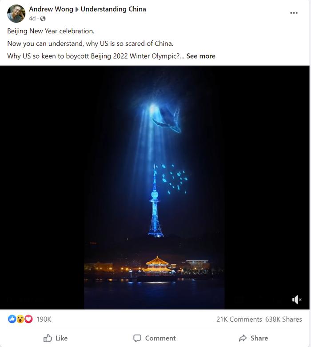Open the 4d post timestamp
311x347 pixels.
pyautogui.click(x=32, y=19)
